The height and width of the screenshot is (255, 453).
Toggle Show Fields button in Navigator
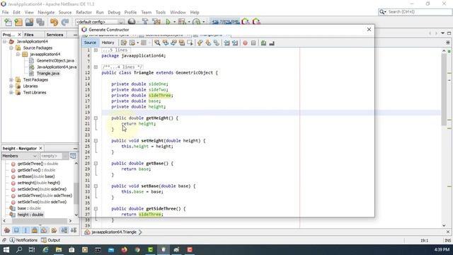[x=16, y=230]
